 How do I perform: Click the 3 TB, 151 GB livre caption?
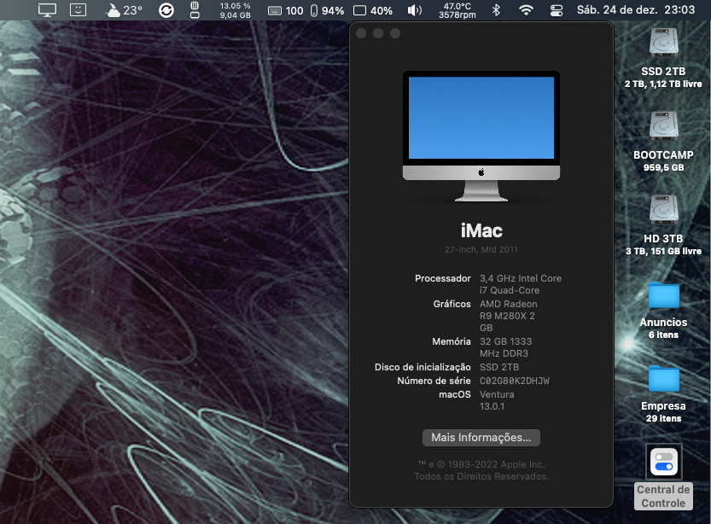coord(663,251)
